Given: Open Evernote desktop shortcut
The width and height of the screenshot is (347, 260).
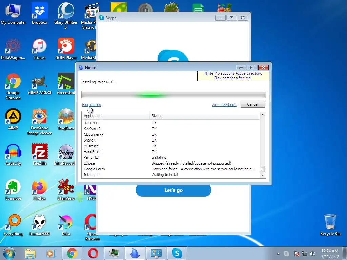Looking at the screenshot, I should pos(13,190).
